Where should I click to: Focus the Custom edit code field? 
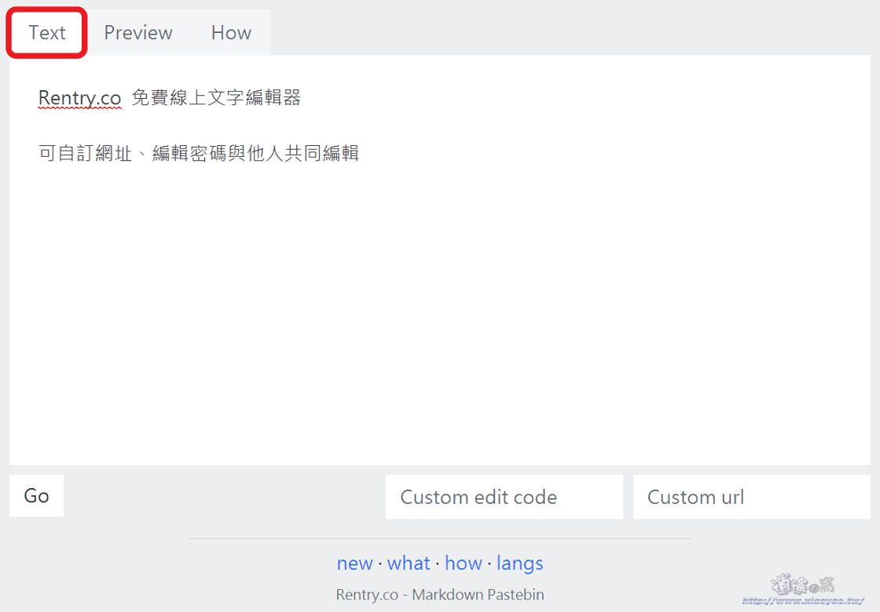click(x=504, y=497)
